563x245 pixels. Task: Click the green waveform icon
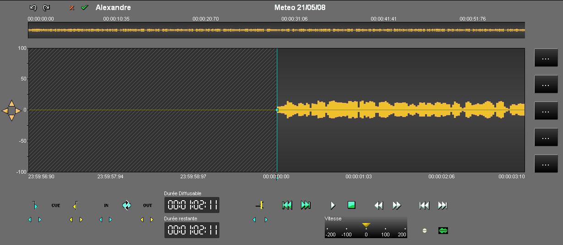(443, 230)
